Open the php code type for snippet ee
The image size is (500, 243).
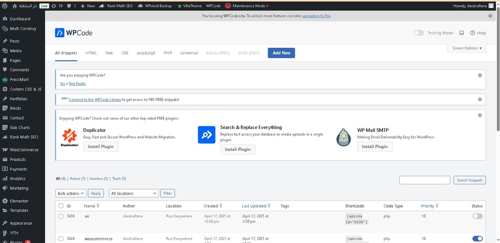click(x=387, y=216)
